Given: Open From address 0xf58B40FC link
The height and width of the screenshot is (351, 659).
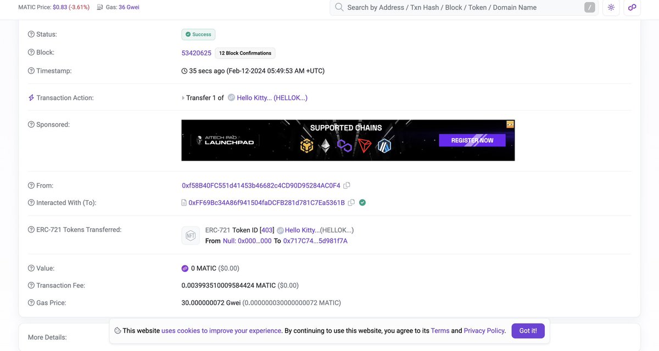Looking at the screenshot, I should point(261,185).
